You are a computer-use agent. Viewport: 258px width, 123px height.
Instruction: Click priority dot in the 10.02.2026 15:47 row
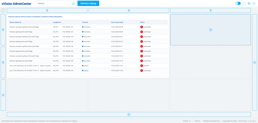click(83, 66)
